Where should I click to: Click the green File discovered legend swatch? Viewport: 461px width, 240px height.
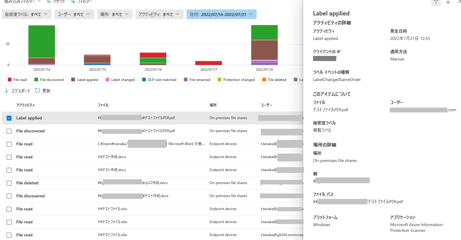[x=37, y=79]
